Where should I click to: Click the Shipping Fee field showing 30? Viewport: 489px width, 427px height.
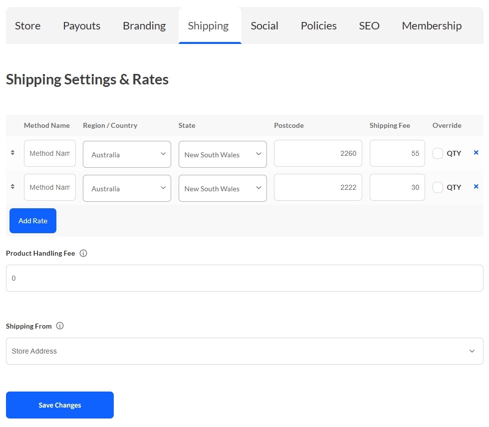(397, 187)
